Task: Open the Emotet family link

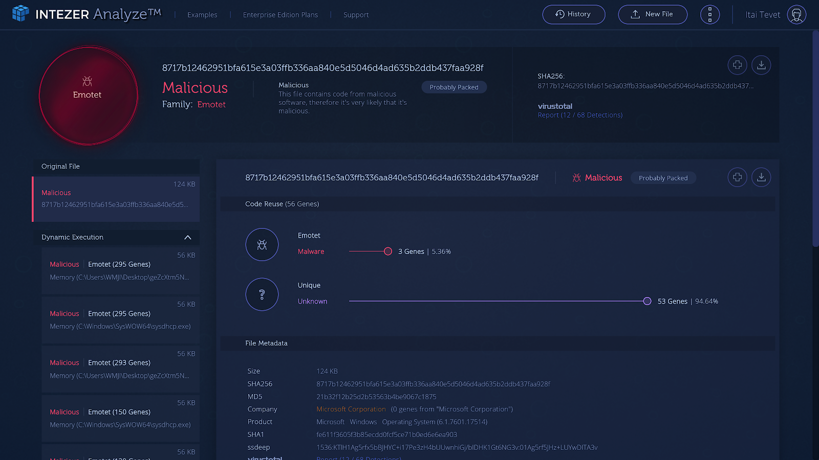Action: (211, 104)
